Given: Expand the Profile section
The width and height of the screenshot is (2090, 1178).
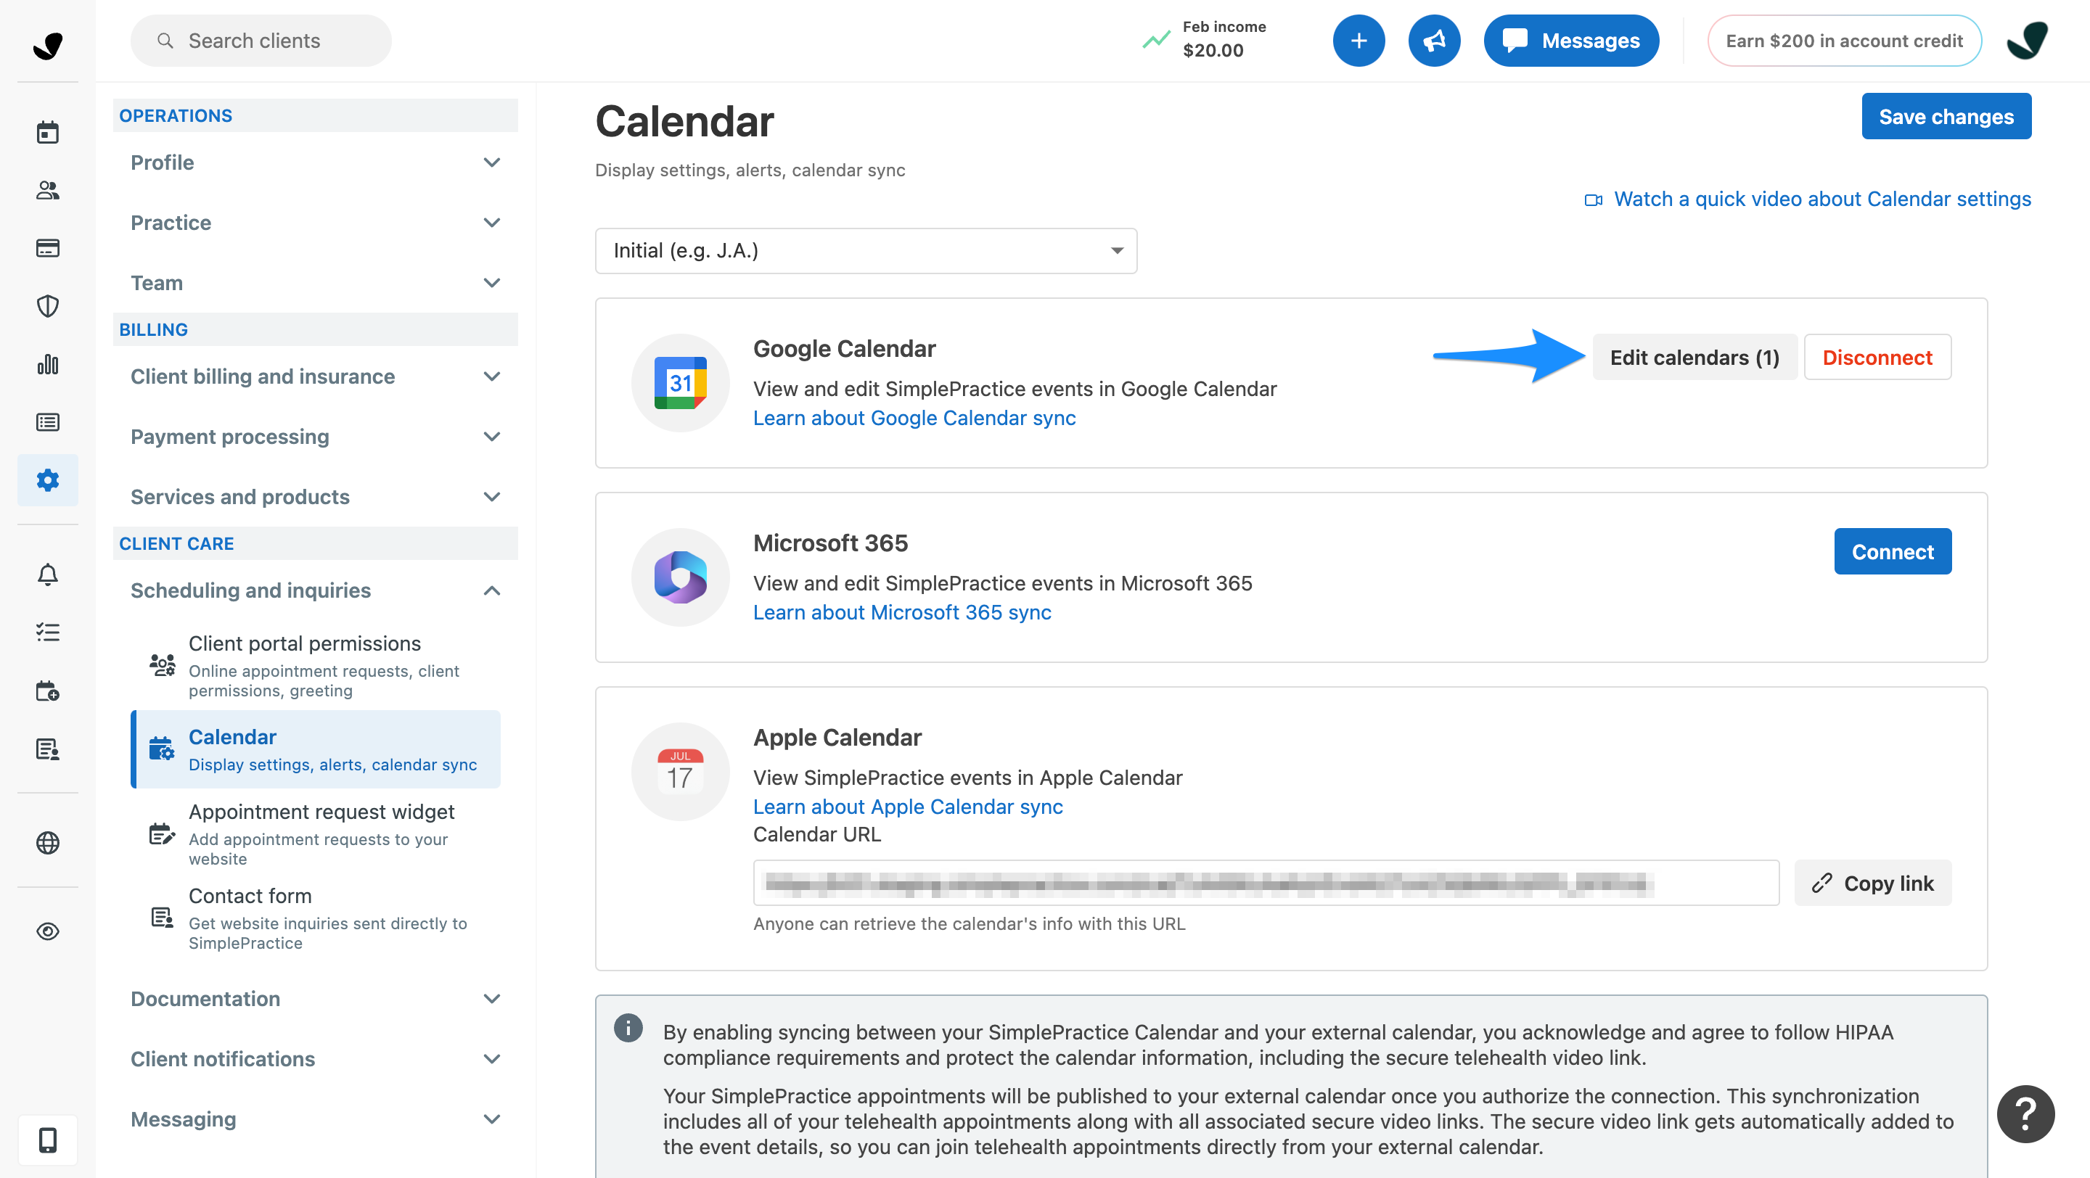Looking at the screenshot, I should pyautogui.click(x=315, y=162).
